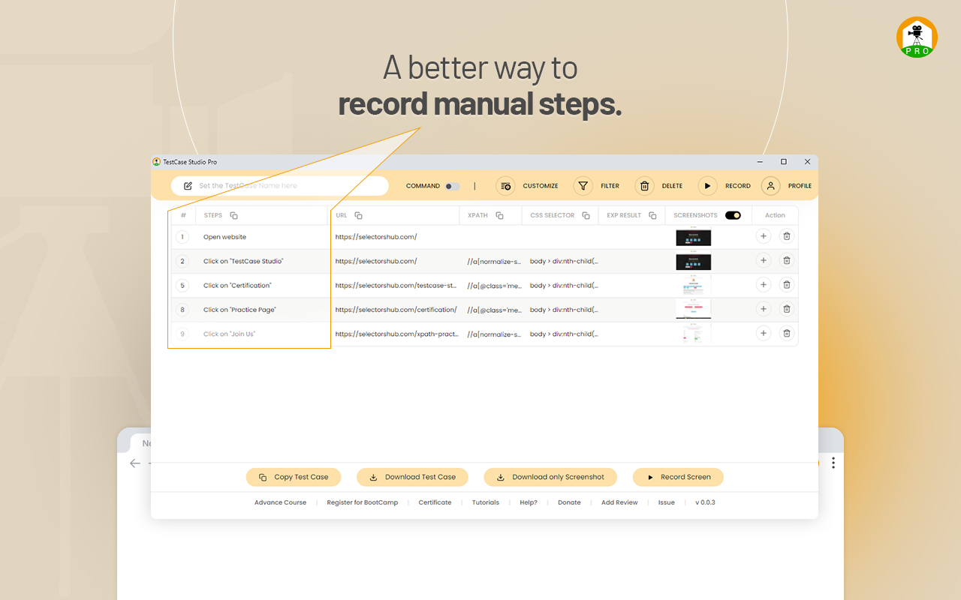
Task: Click Download only Screenshot
Action: click(x=550, y=477)
